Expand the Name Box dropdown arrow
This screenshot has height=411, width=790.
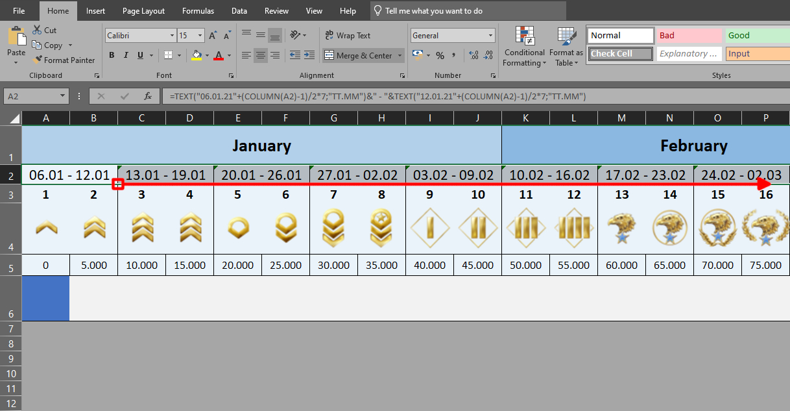[x=63, y=96]
